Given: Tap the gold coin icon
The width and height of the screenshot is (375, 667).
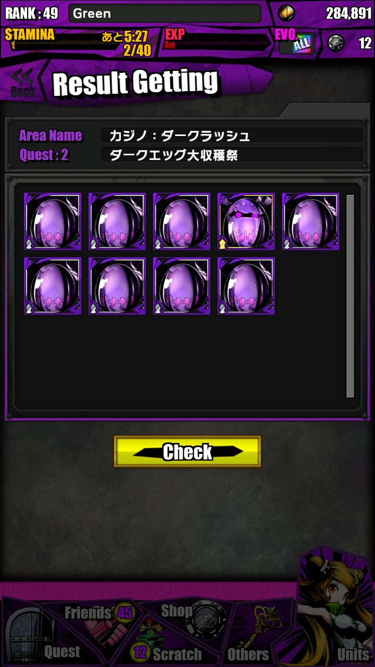Looking at the screenshot, I should [x=286, y=13].
